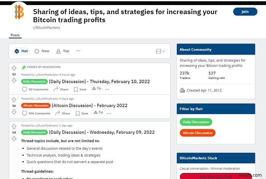Upvote the Wednesday February 09 Daily Discussion post
This screenshot has width=266, height=179.
coord(14,126)
